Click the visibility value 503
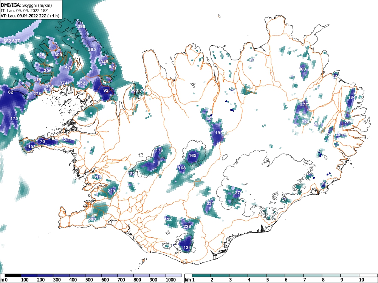This screenshot has height=283, width=378. (92, 219)
